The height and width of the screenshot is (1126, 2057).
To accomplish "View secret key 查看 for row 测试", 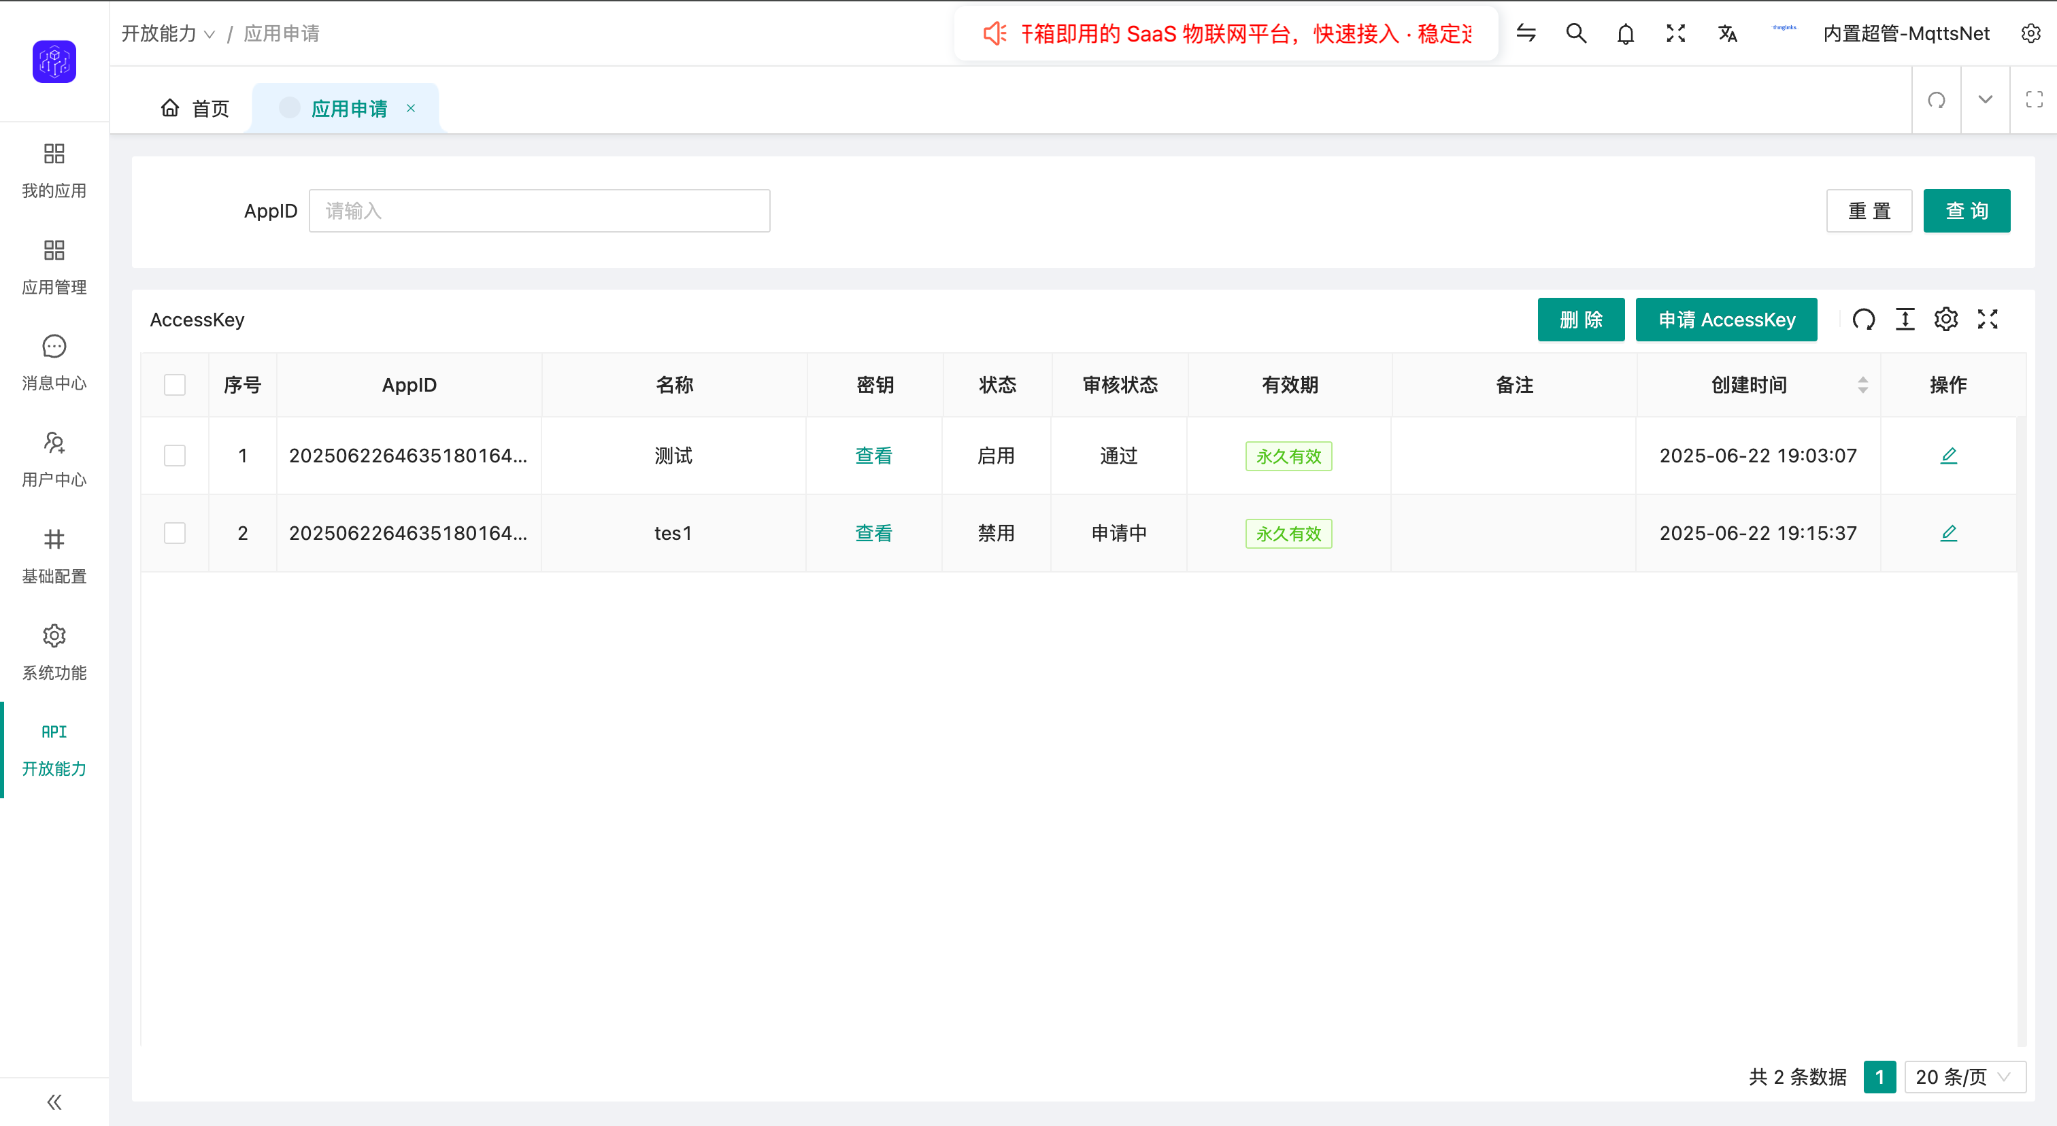I will click(x=873, y=456).
